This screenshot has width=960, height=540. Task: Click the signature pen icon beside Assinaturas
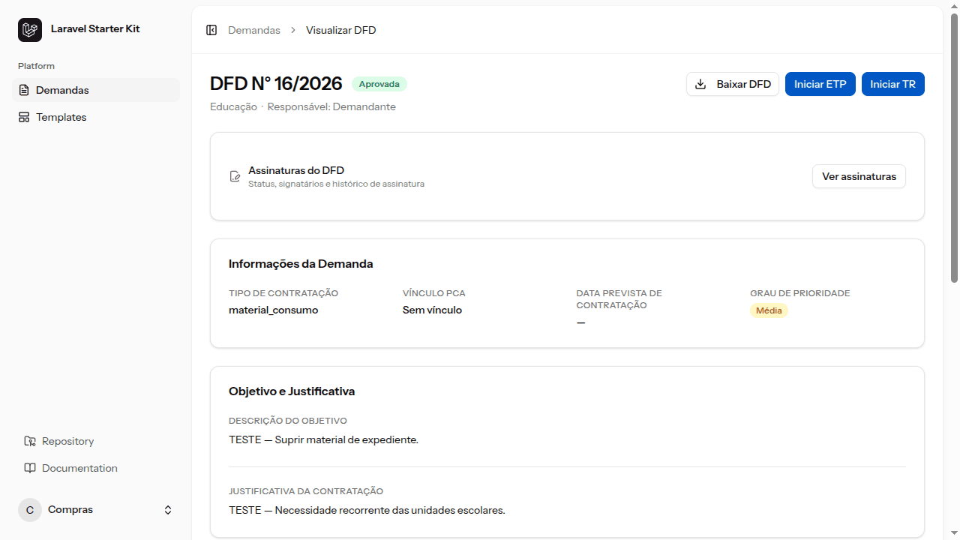[235, 177]
